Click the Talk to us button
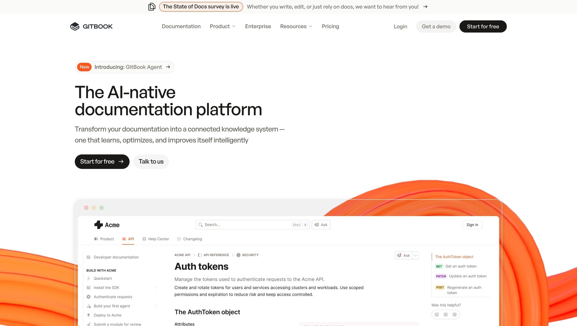The width and height of the screenshot is (577, 326). click(x=151, y=162)
